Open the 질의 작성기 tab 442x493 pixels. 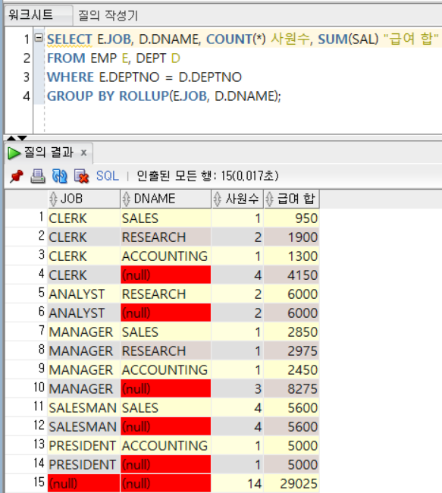108,15
